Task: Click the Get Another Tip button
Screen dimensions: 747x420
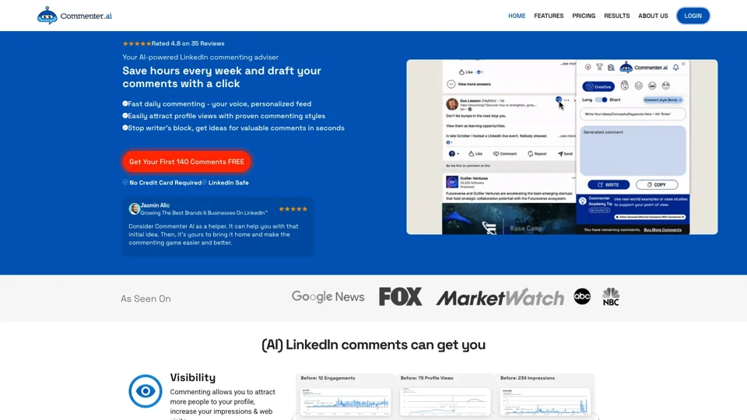Action: (599, 210)
